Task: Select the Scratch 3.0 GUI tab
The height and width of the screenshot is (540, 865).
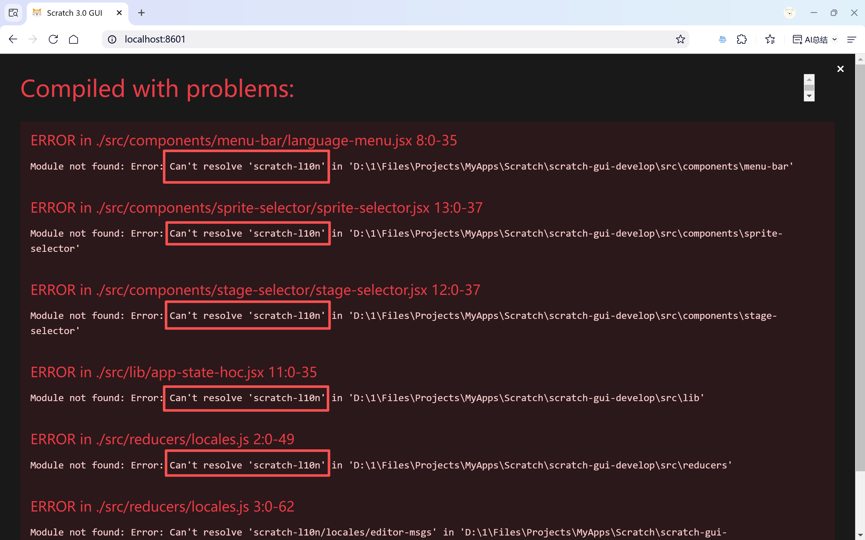Action: pyautogui.click(x=74, y=13)
